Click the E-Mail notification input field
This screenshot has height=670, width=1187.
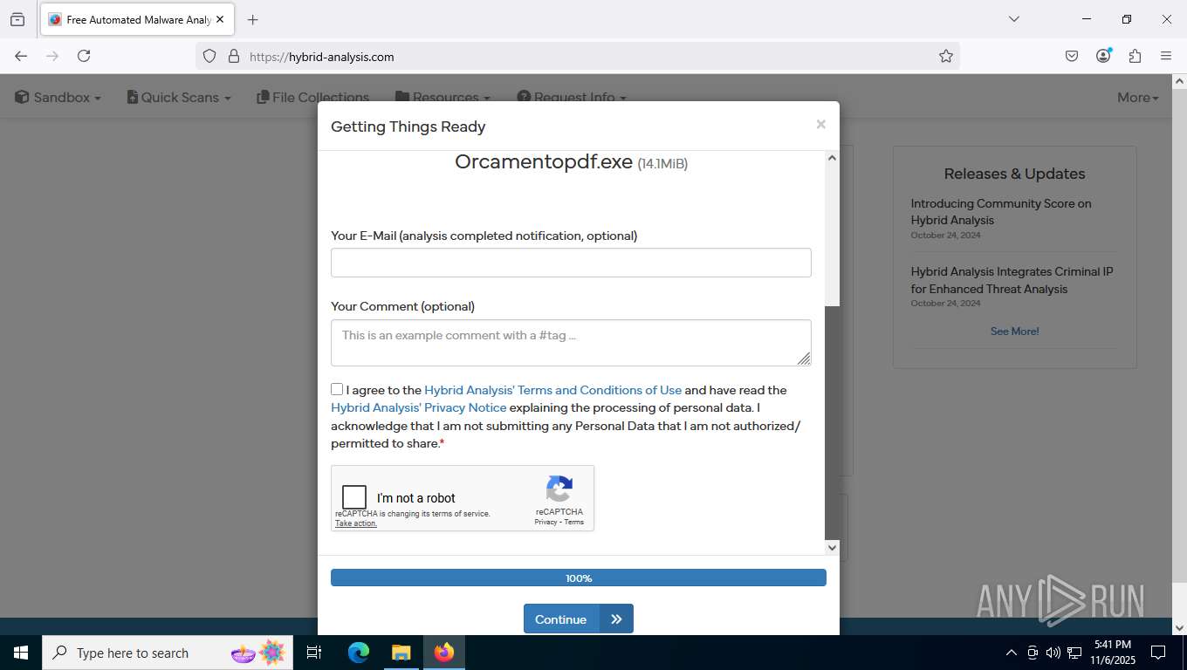571,263
